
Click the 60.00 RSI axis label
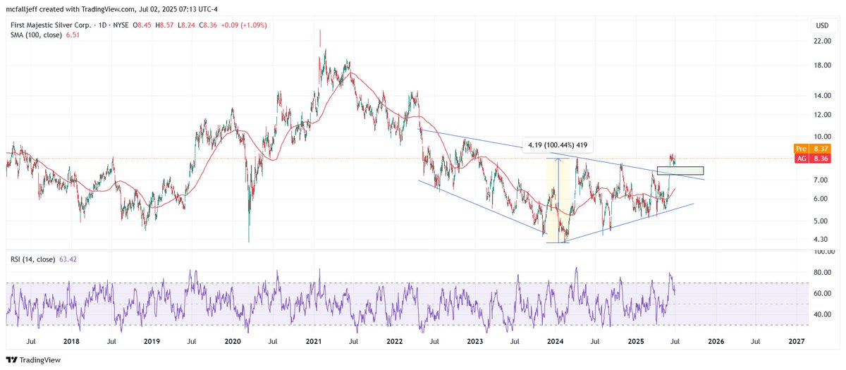(823, 293)
